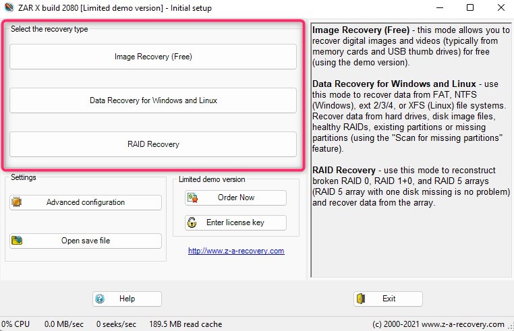
Task: Click the Image Recovery (Free) button
Action: click(153, 57)
